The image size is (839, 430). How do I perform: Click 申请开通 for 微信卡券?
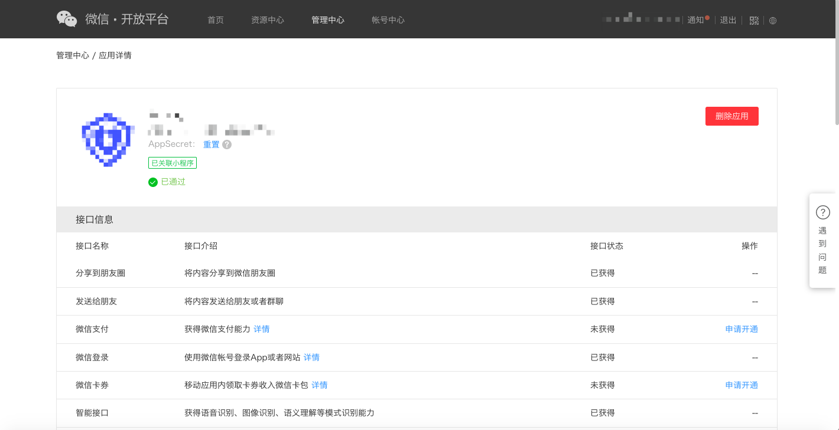742,385
